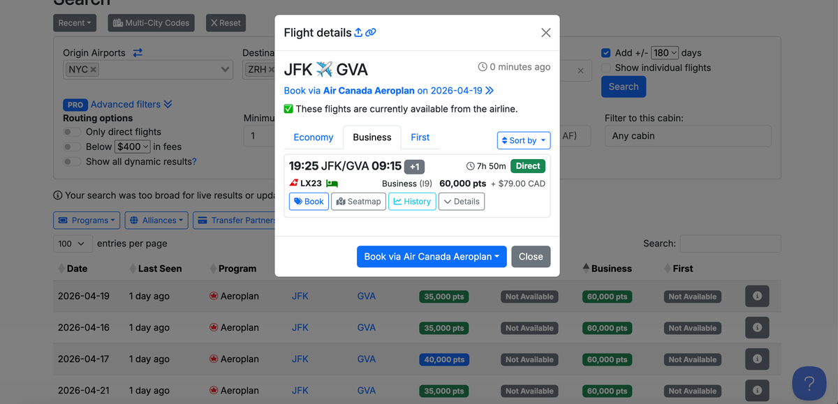Viewport: 838px width, 404px height.
Task: Click the help question mark bubble
Action: coord(809,383)
